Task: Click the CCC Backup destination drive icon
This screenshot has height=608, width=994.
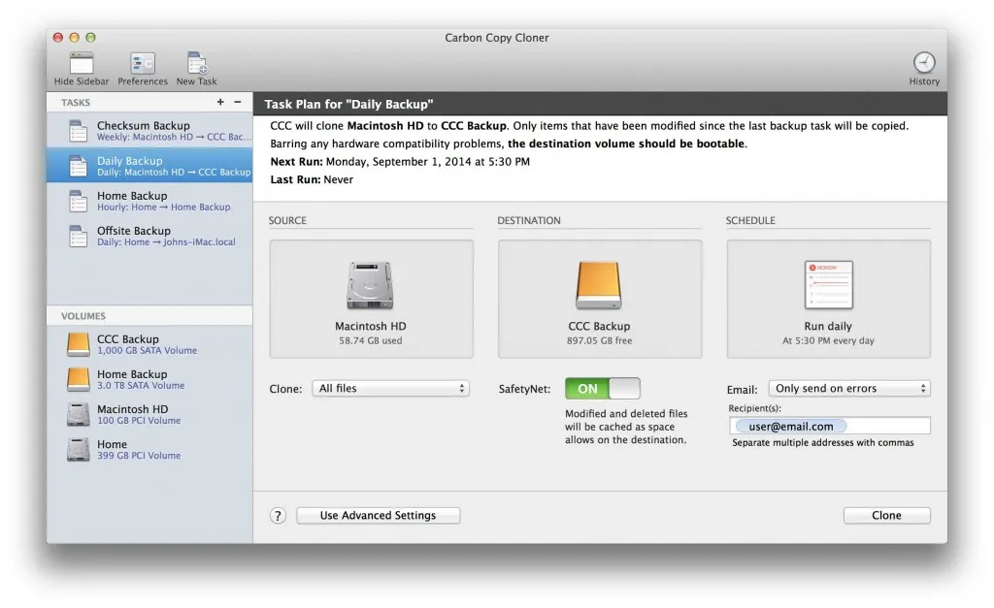Action: (599, 285)
